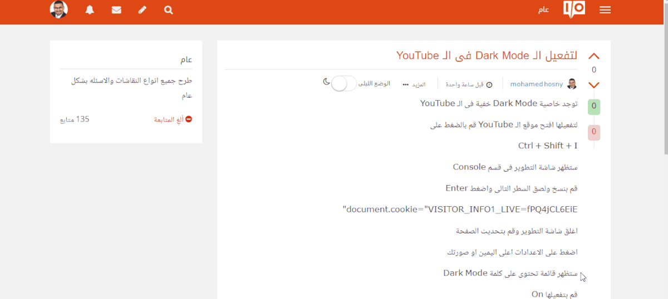Open the hamburger menu in header

pyautogui.click(x=605, y=10)
